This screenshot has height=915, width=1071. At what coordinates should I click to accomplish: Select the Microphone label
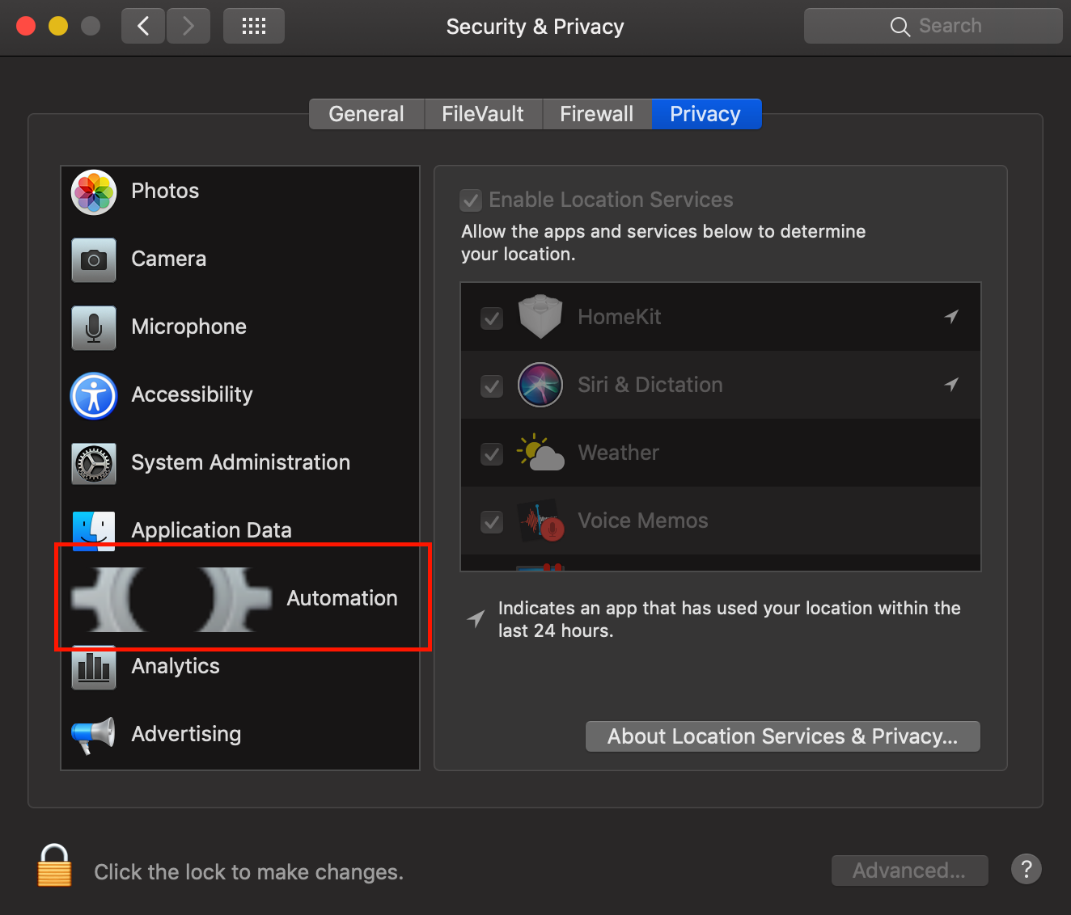pyautogui.click(x=189, y=327)
